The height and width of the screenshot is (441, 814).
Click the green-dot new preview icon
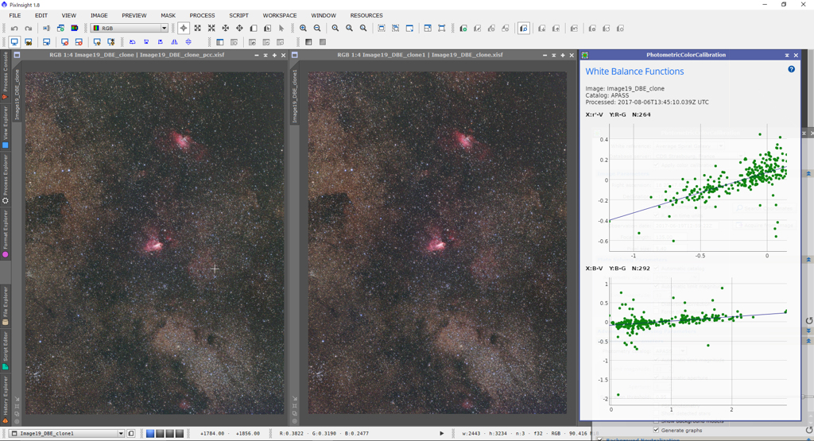point(463,29)
